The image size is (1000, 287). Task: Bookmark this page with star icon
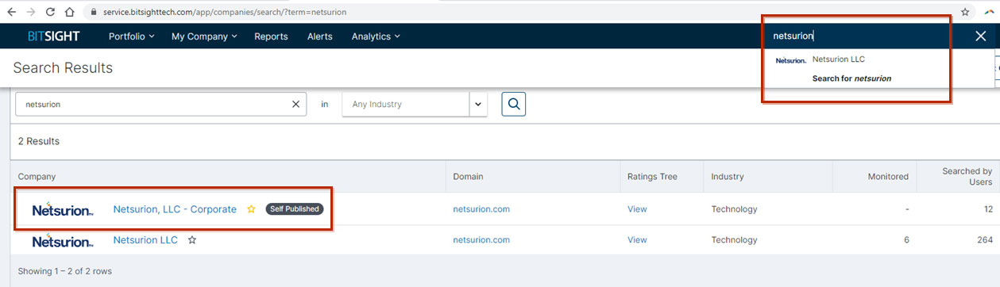pos(964,12)
